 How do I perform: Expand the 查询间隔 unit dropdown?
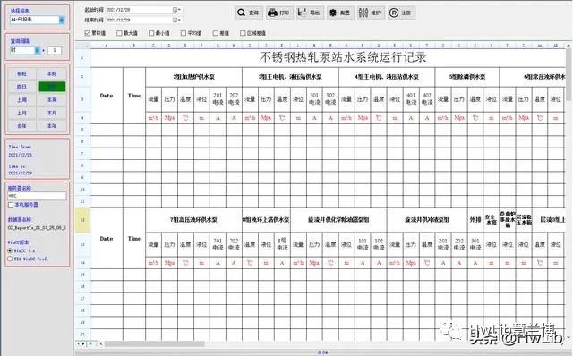[x=38, y=50]
